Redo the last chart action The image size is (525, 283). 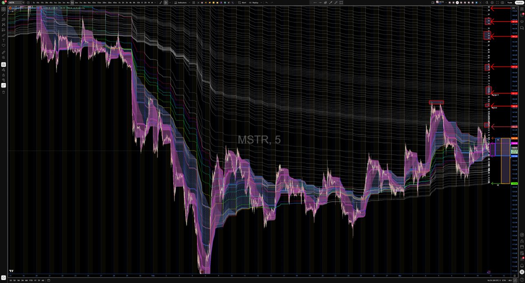(272, 3)
